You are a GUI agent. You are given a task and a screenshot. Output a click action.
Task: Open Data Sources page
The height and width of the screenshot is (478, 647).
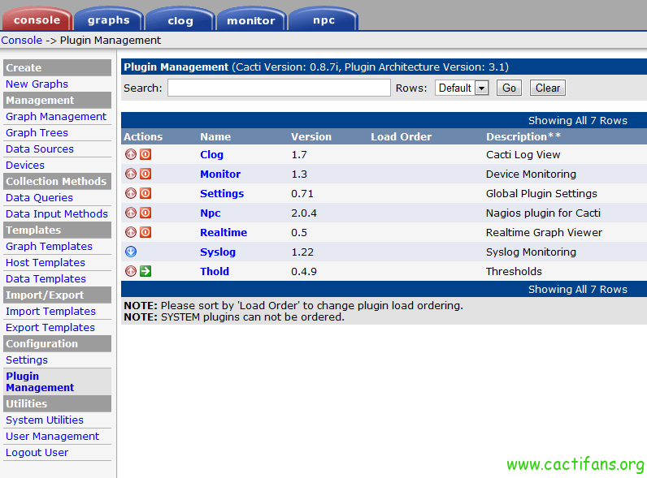click(x=40, y=149)
